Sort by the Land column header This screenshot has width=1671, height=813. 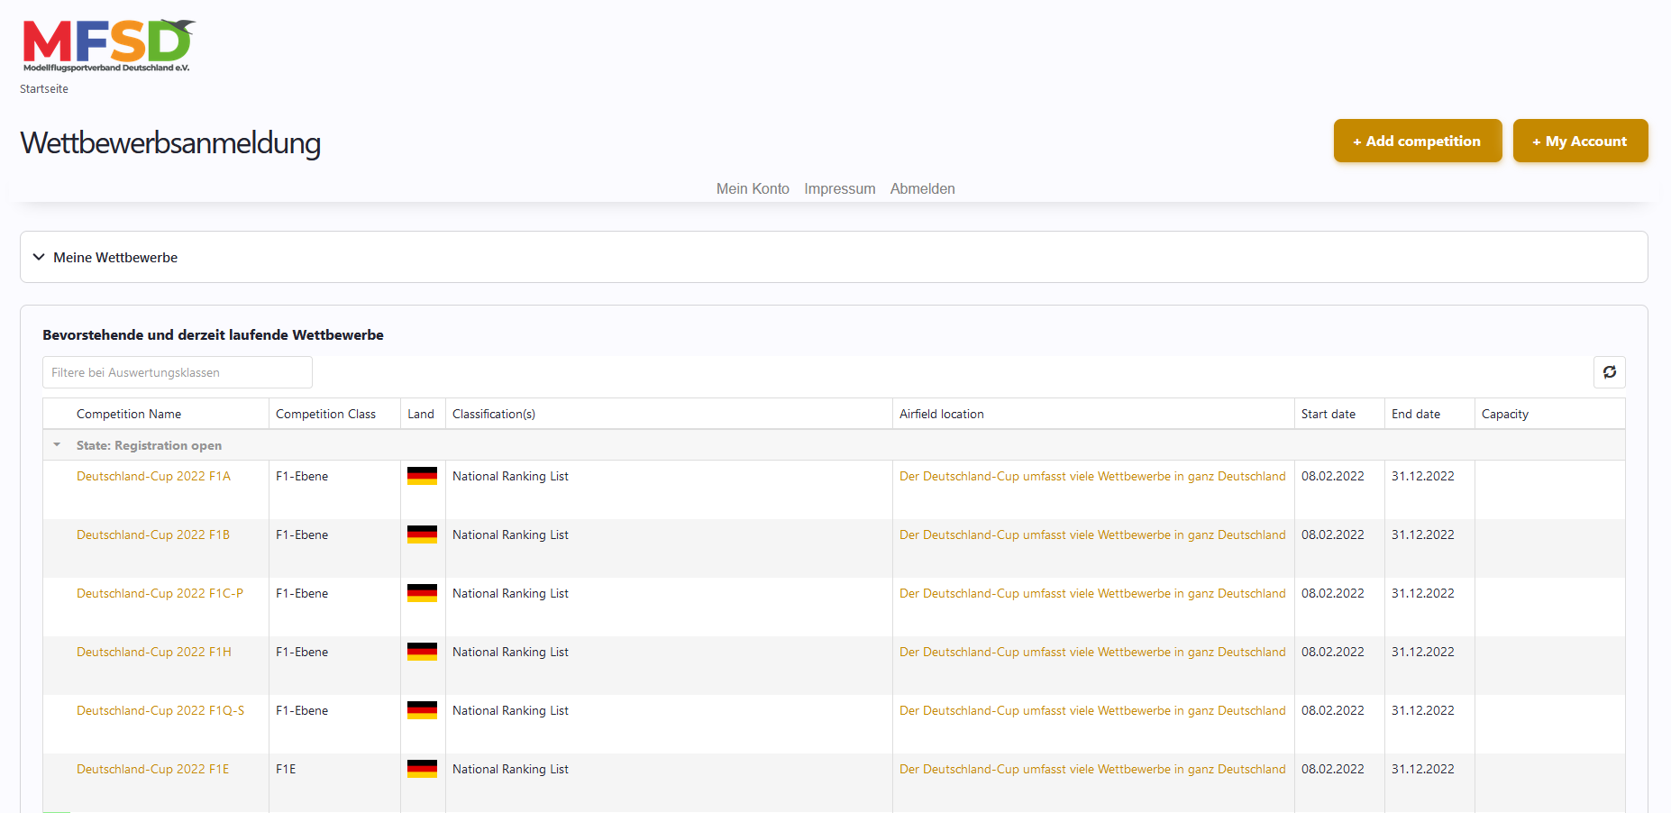coord(421,414)
